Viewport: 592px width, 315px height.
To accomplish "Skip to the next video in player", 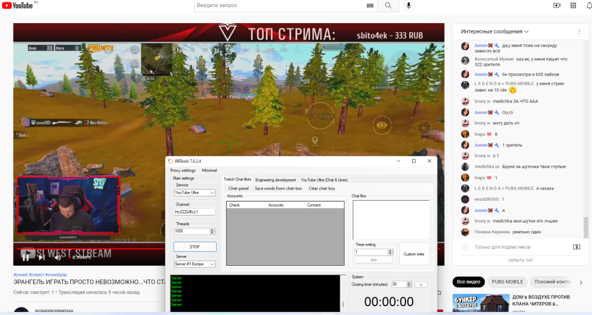I will pos(43,256).
